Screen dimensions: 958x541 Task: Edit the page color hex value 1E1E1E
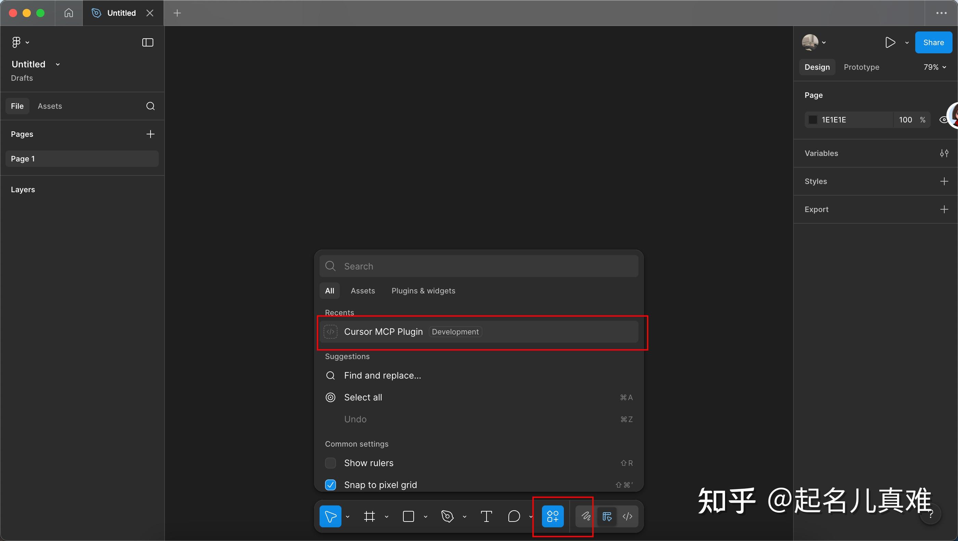pos(834,120)
